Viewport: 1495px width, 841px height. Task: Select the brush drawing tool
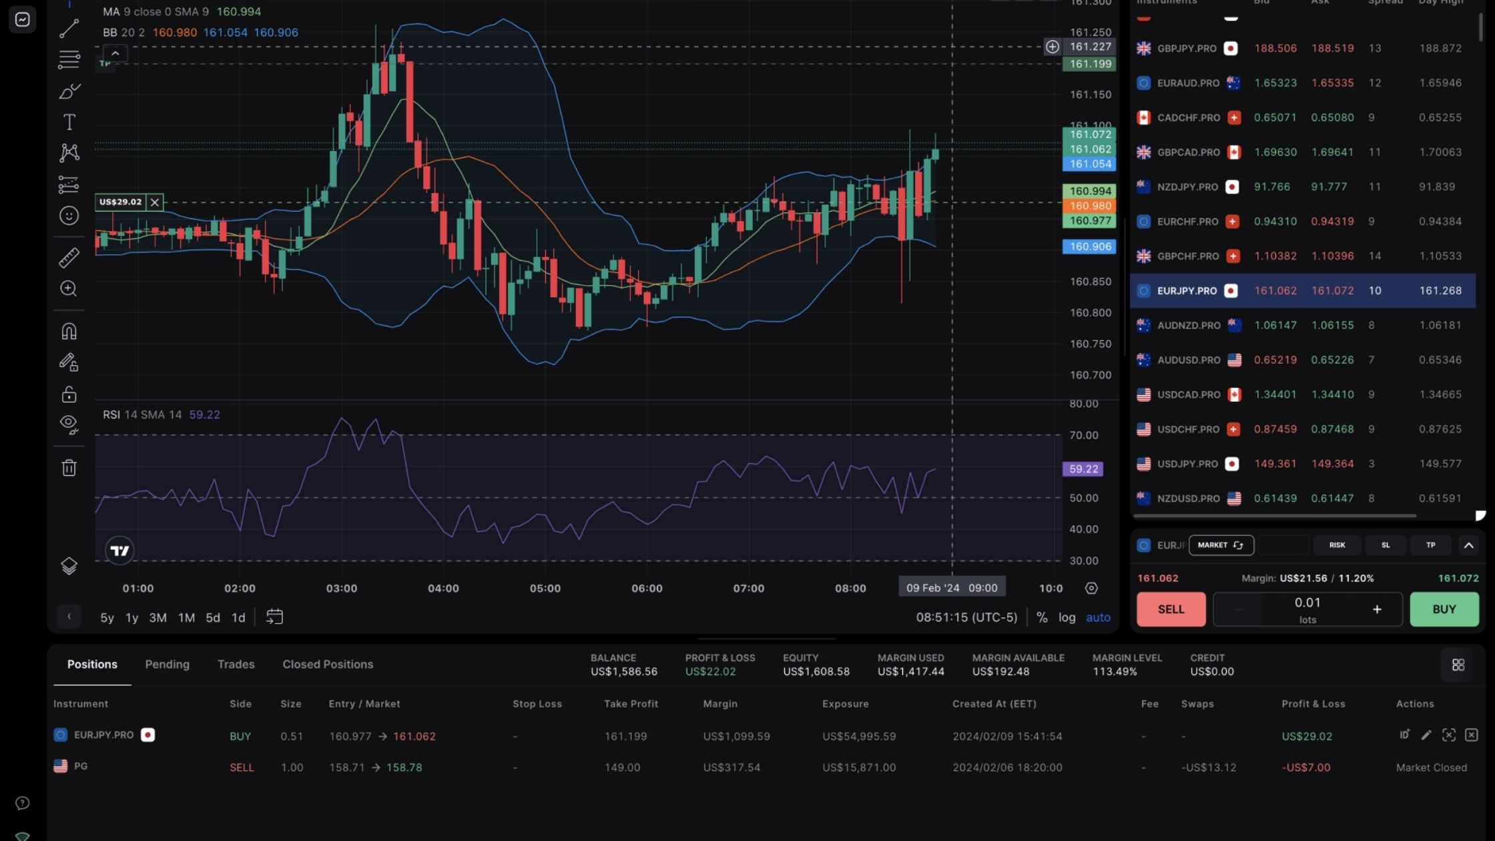69,91
